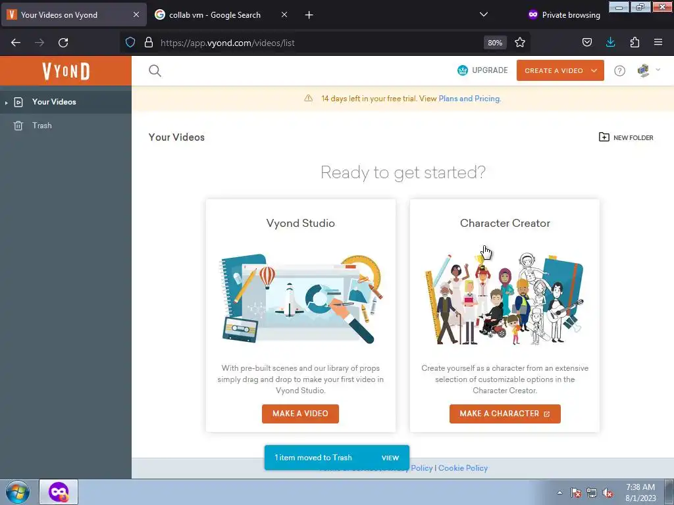Open the Cookie Policy link
674x505 pixels.
(463, 468)
